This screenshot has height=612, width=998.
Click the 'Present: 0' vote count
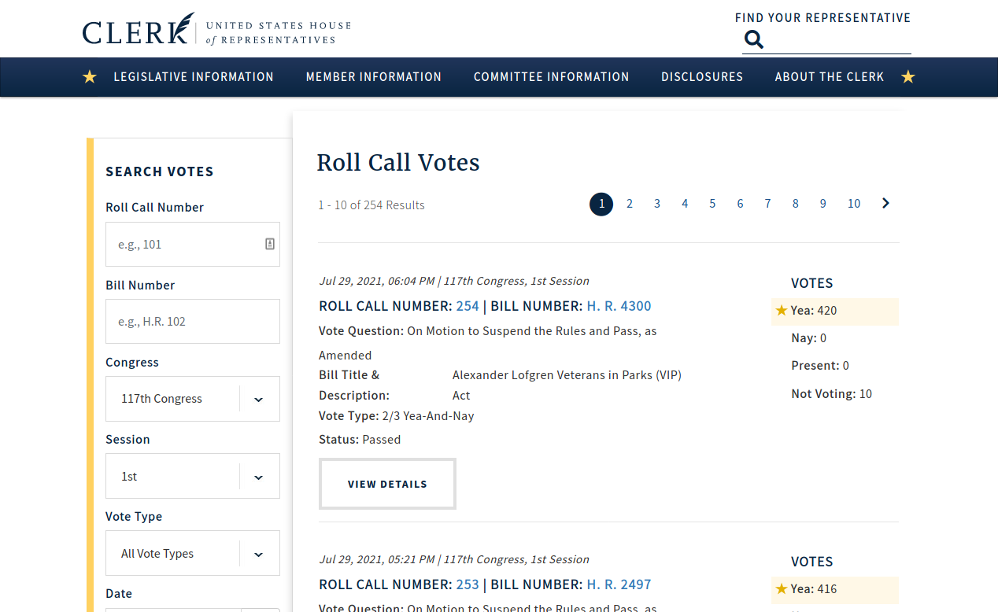tap(820, 366)
